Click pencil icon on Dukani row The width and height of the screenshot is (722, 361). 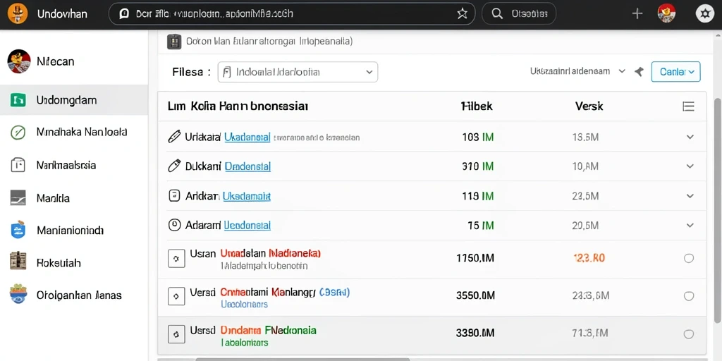[174, 166]
